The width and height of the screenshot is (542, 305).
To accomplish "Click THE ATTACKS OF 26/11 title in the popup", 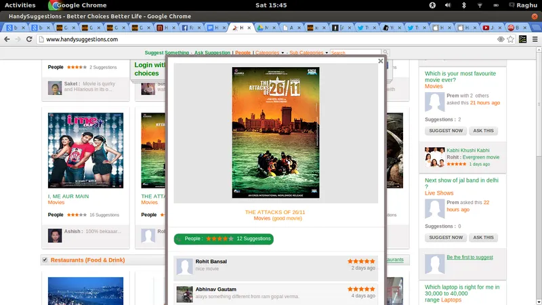I will 275,212.
